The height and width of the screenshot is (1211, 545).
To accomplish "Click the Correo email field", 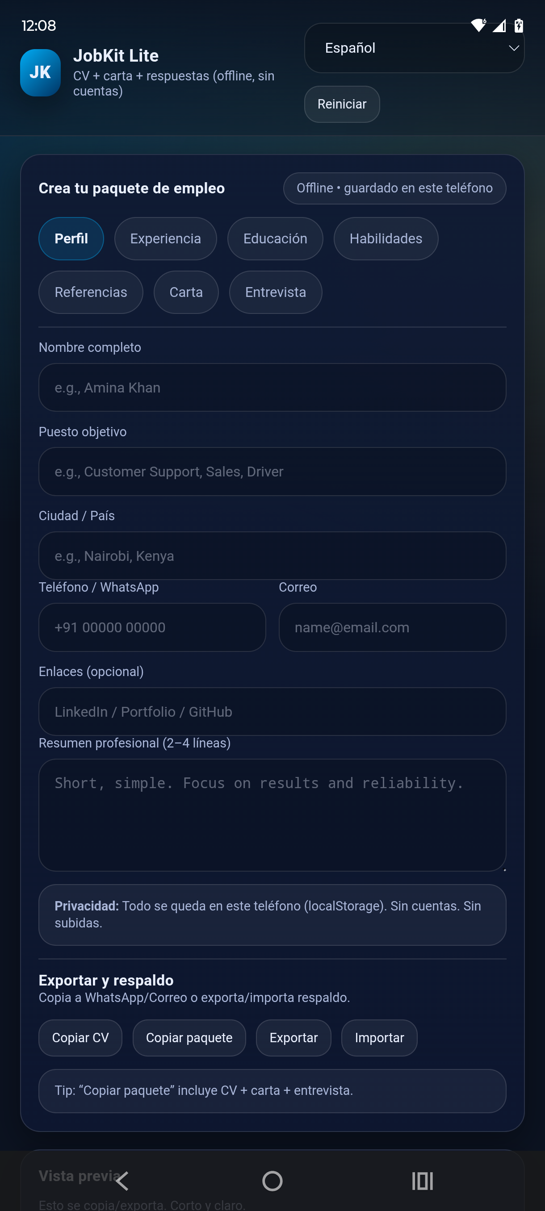I will point(392,627).
